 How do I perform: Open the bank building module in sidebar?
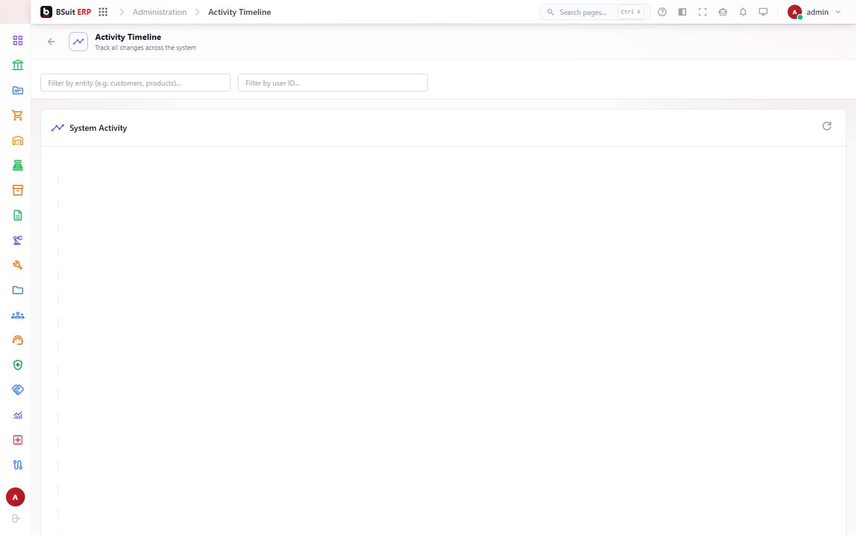coord(18,65)
